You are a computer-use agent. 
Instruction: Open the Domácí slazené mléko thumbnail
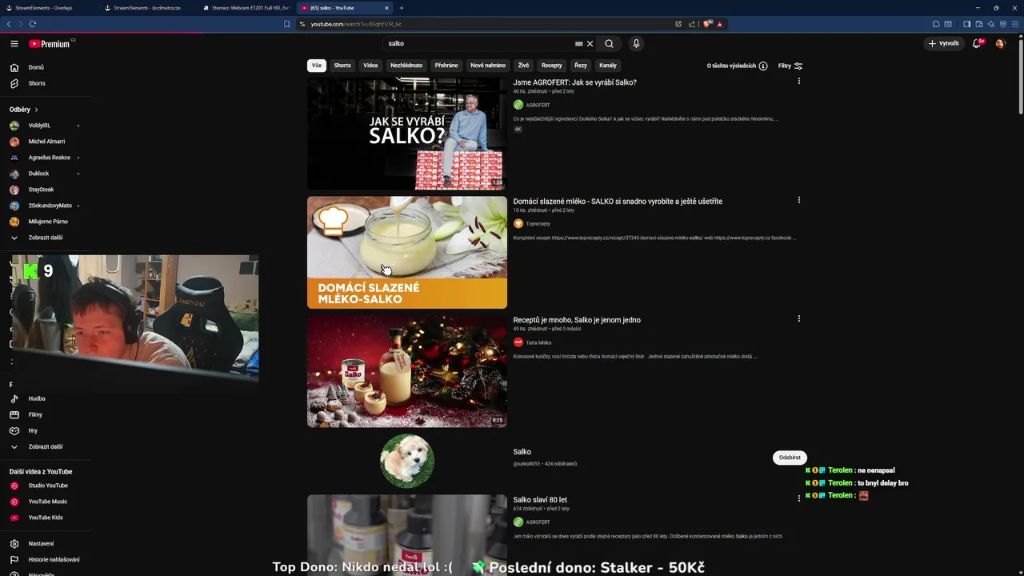[x=407, y=253]
